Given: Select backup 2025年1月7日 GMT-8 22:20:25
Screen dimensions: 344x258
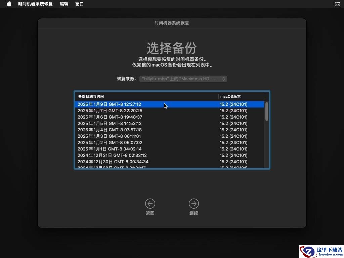Looking at the screenshot, I should [x=169, y=111].
